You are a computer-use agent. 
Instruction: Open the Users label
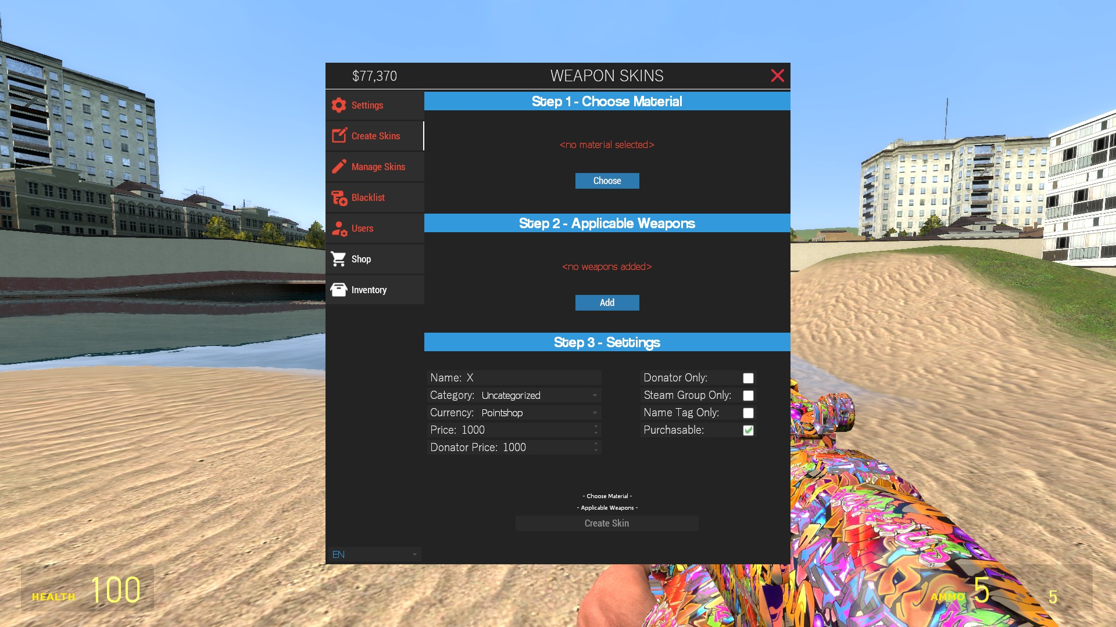coord(362,228)
